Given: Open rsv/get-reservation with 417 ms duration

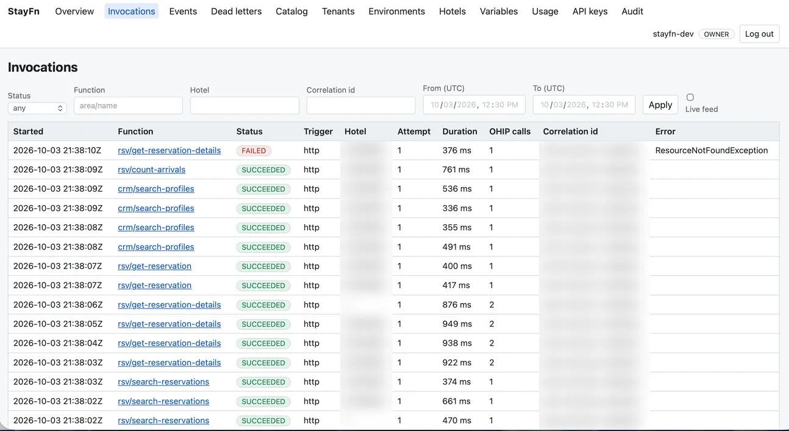Looking at the screenshot, I should [155, 285].
